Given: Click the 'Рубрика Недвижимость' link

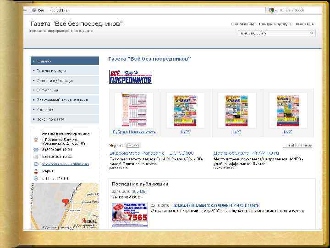Looking at the screenshot, I should pos(134,132).
